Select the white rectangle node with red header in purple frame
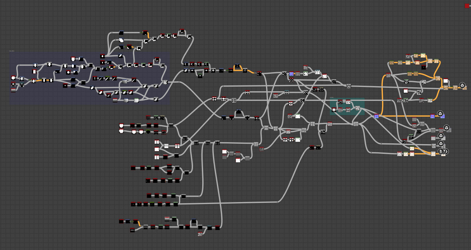 [x=34, y=71]
